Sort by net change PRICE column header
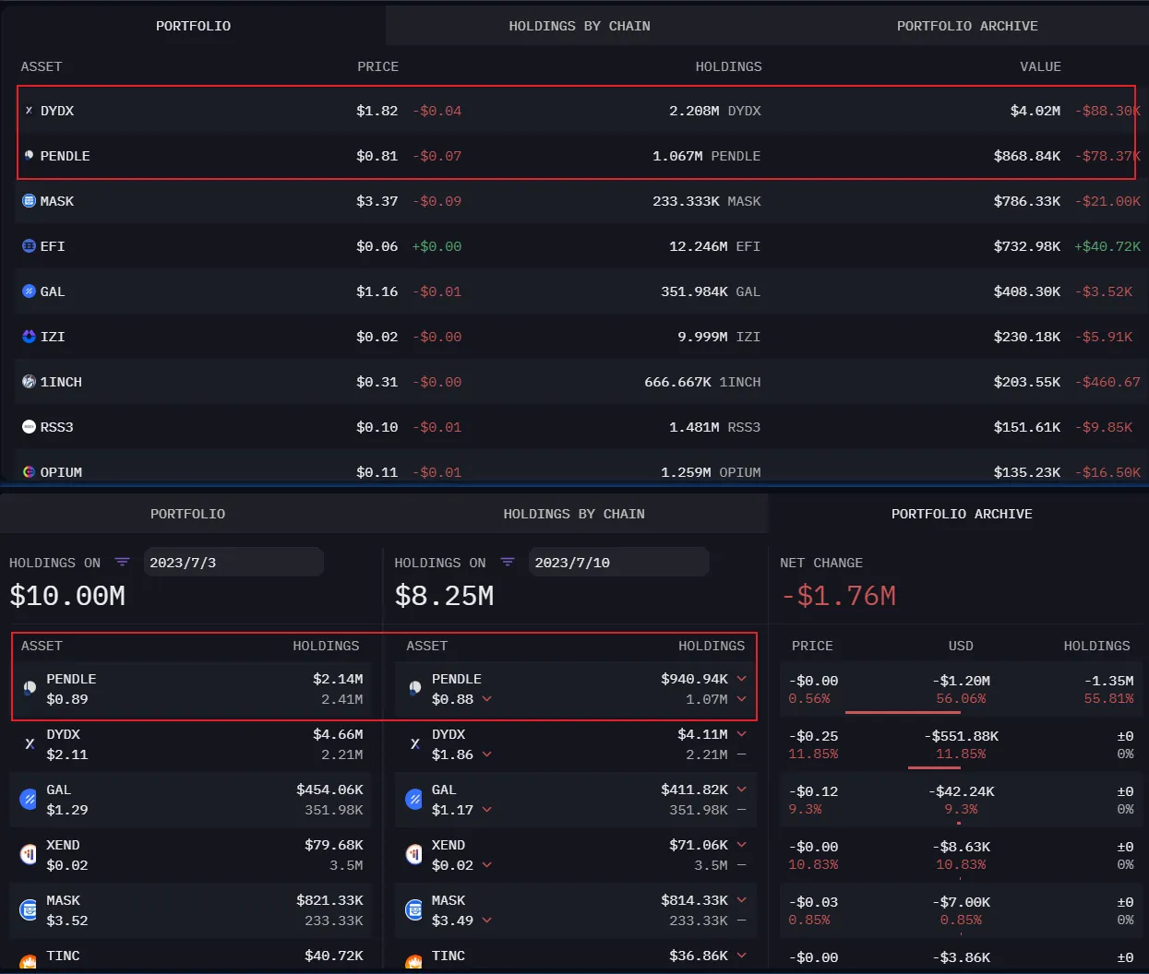Viewport: 1149px width, 974px height. pos(812,646)
